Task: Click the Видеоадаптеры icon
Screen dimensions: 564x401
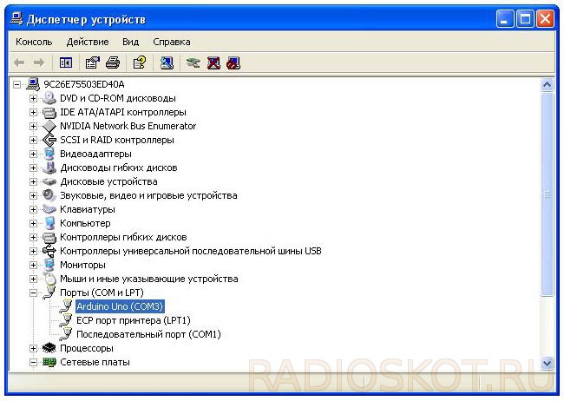Action: [49, 154]
